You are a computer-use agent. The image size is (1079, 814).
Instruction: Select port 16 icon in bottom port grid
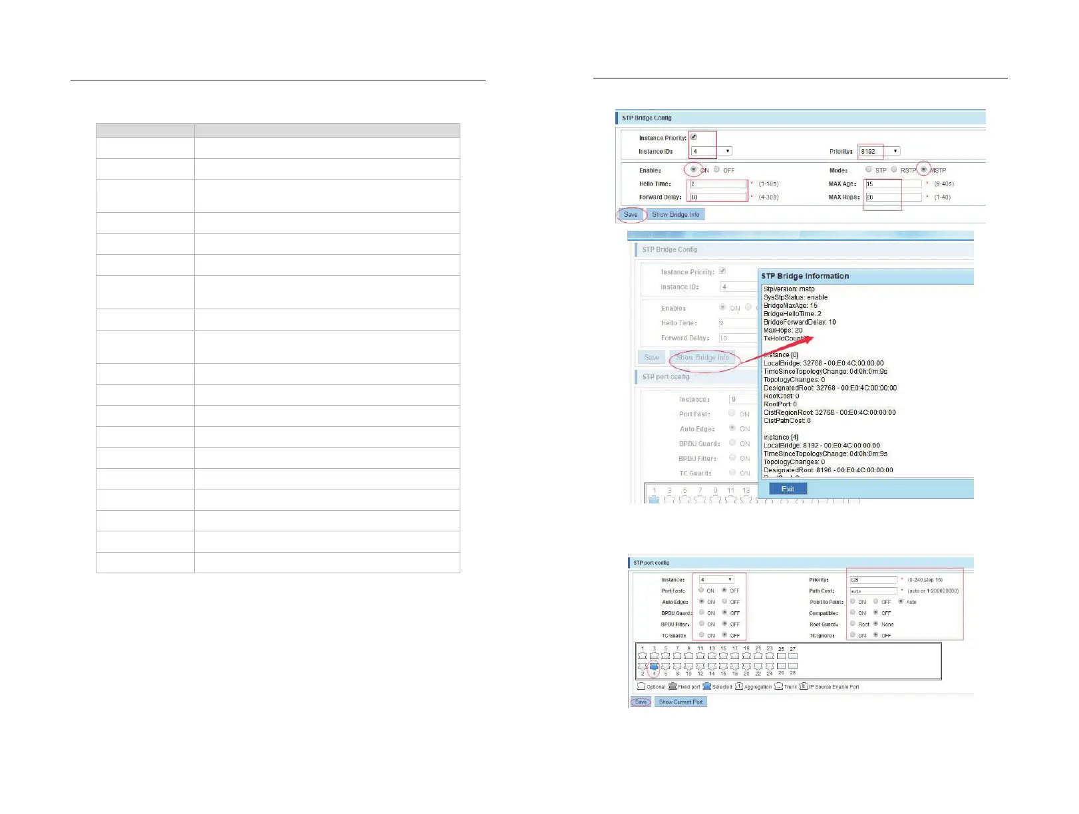pyautogui.click(x=723, y=666)
